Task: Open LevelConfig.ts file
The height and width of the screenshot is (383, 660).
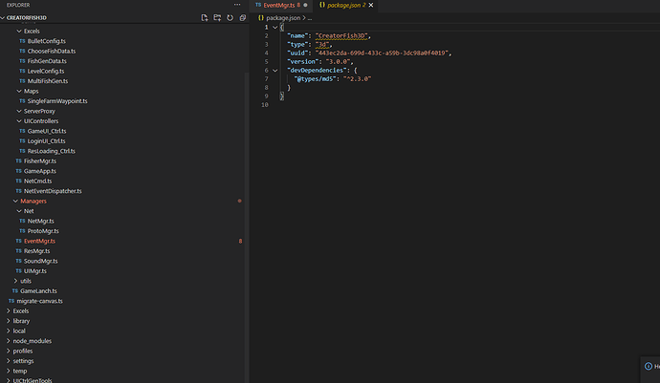Action: (x=46, y=71)
